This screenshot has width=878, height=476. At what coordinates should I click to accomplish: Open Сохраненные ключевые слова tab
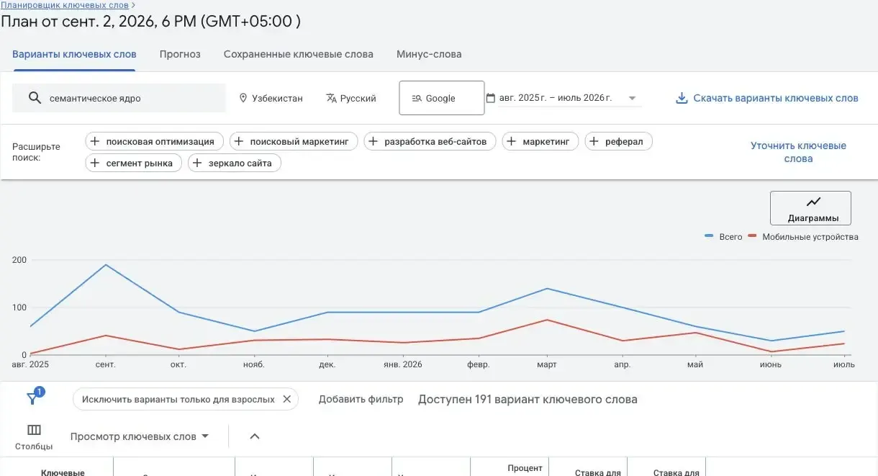299,55
